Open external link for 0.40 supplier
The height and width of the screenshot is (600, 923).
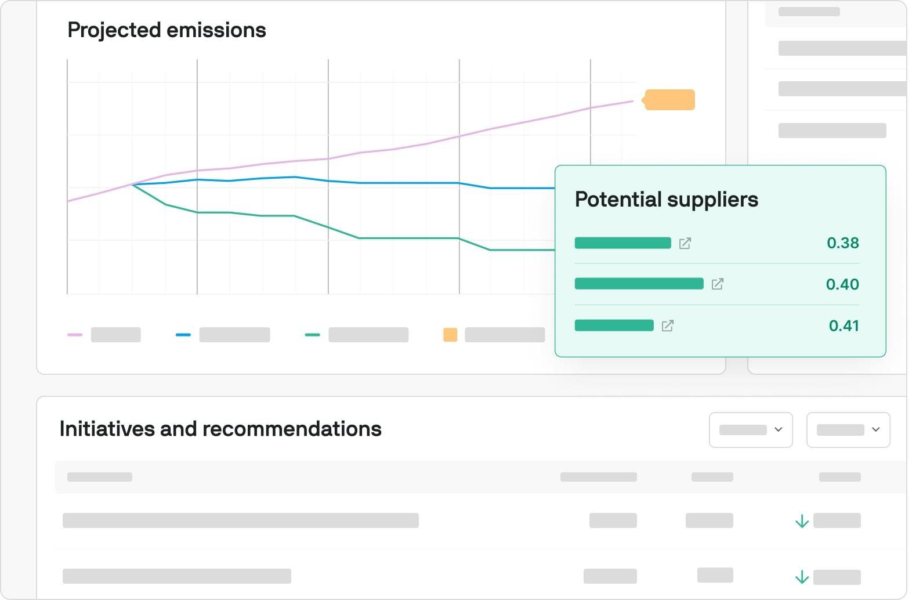(x=718, y=284)
